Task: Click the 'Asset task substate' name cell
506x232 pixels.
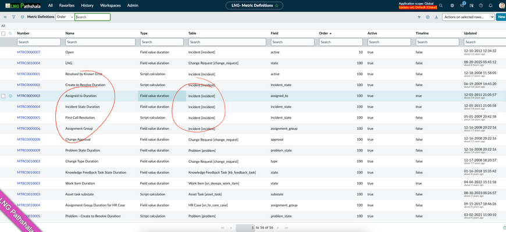Action: (79, 194)
